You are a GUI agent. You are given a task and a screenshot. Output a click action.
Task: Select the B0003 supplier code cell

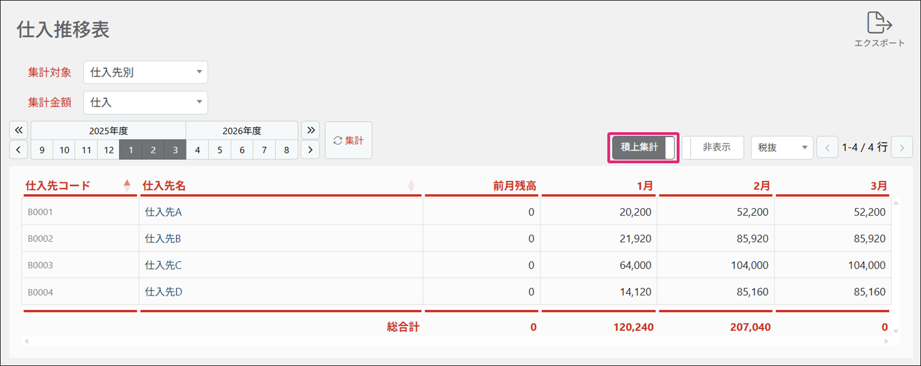tap(41, 265)
